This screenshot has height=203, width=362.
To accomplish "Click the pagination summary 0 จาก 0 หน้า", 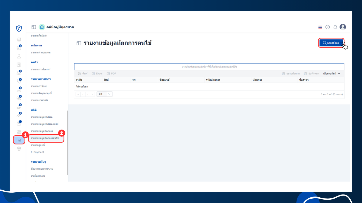I will coord(332,94).
